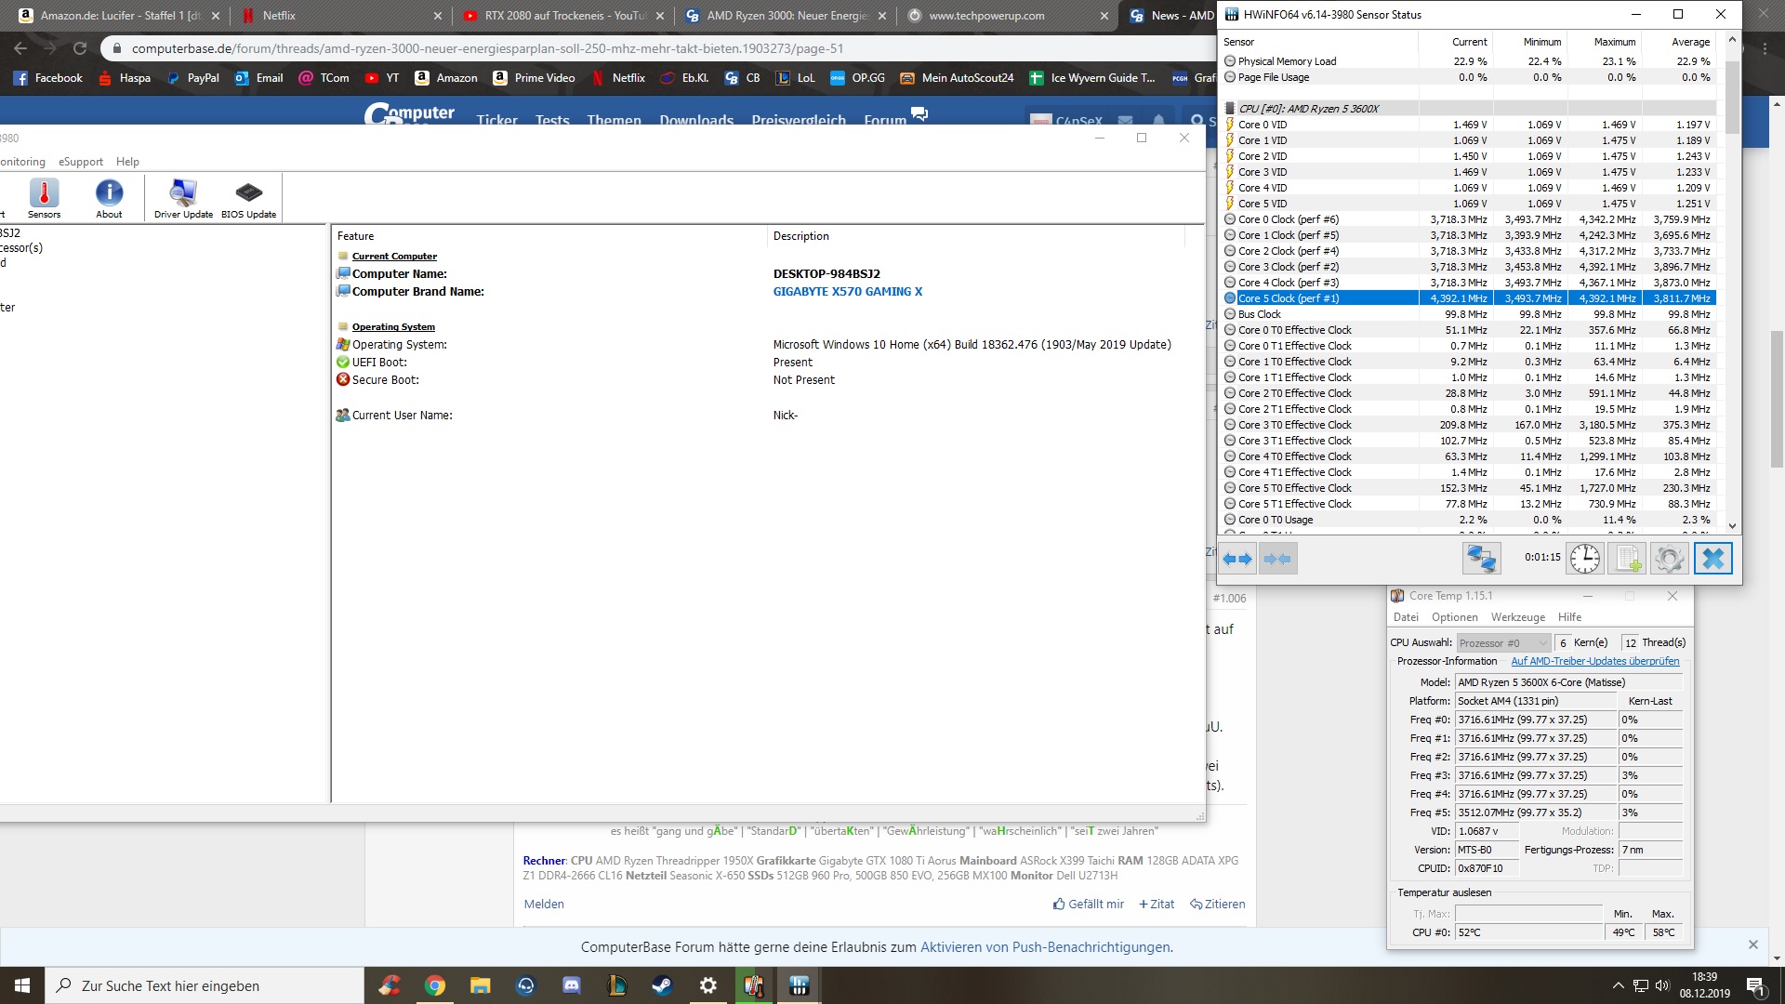
Task: Click the GIGABYTE X570 GAMING X link
Action: pyautogui.click(x=848, y=291)
